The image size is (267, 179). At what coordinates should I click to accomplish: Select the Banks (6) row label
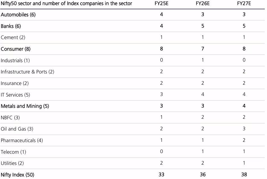coord(11,26)
